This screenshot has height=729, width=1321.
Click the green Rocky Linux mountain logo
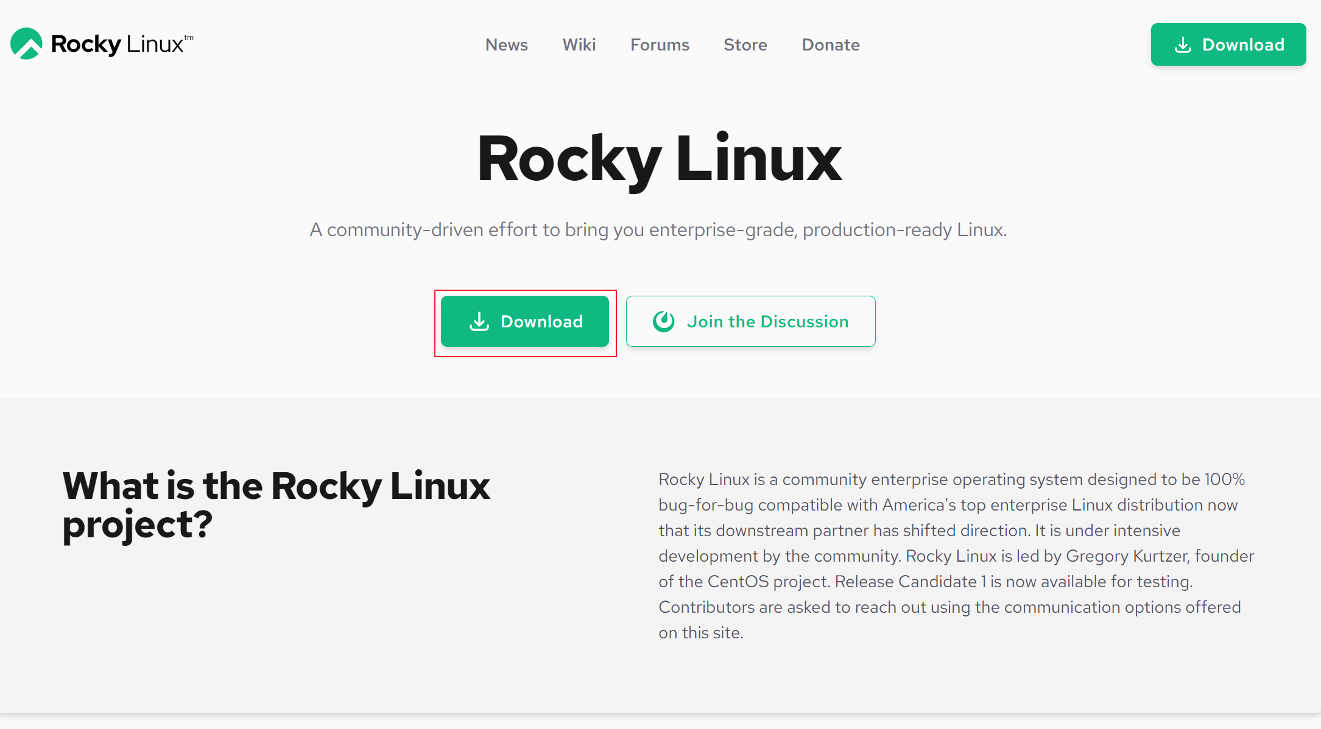(x=26, y=44)
